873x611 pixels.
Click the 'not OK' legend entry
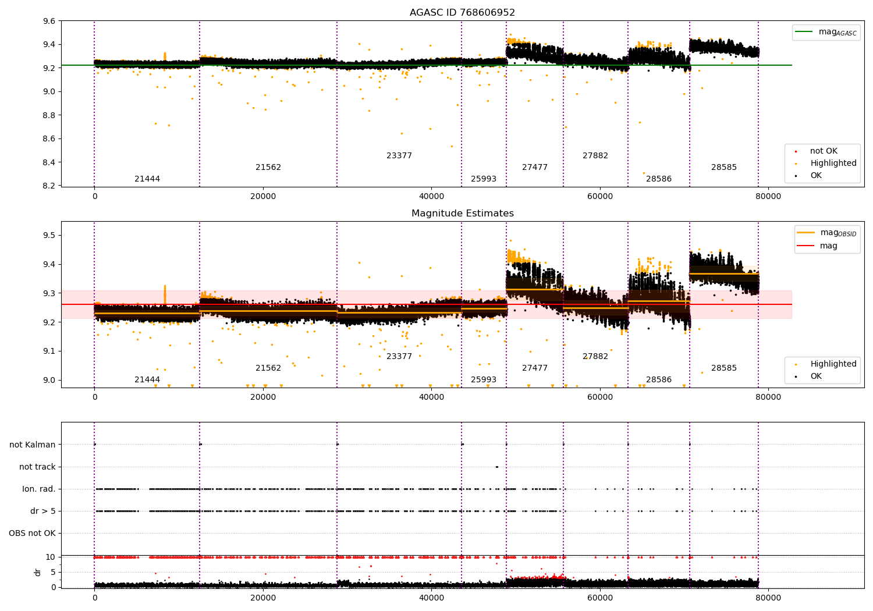click(x=818, y=151)
